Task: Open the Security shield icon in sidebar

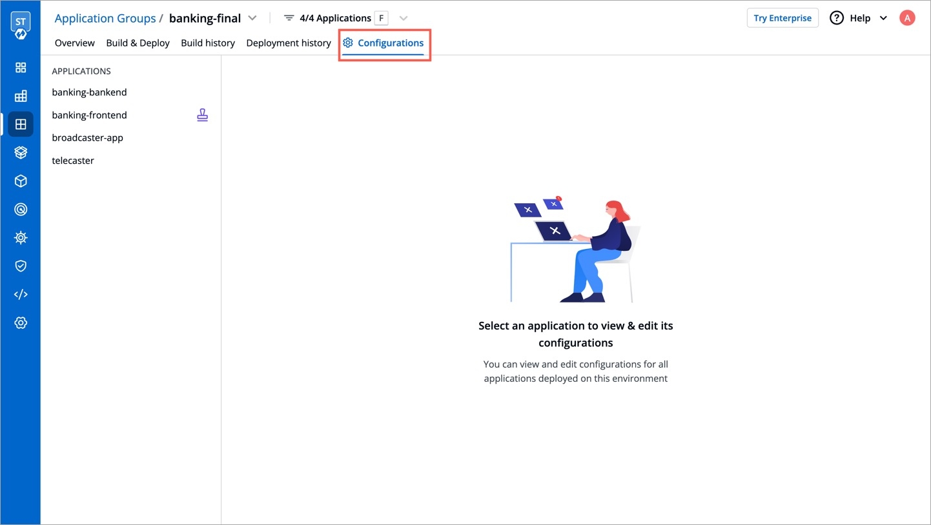Action: (21, 266)
